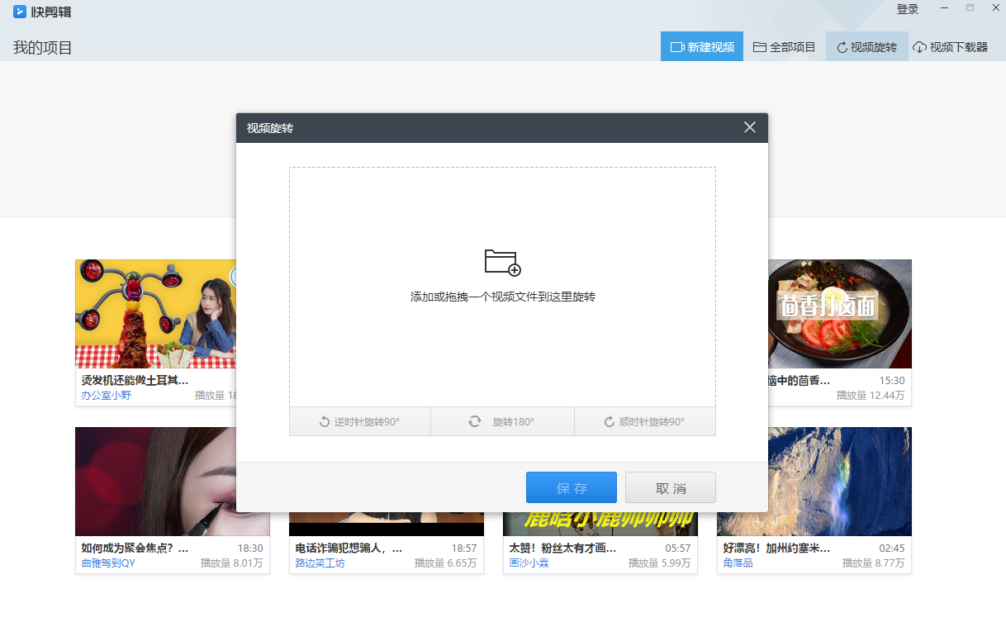The width and height of the screenshot is (1006, 627).
Task: Close the 视频旋转 dialog
Action: click(749, 127)
